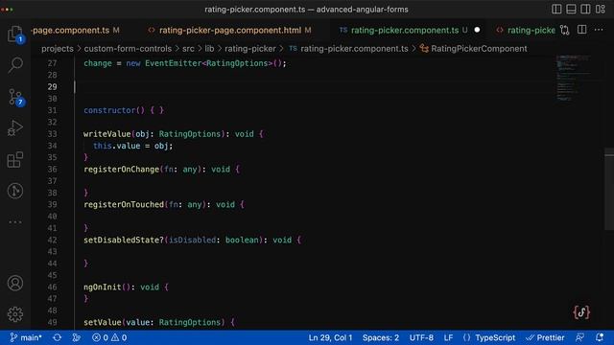Open the Manage gear menu
The width and height of the screenshot is (614, 345).
point(15,314)
